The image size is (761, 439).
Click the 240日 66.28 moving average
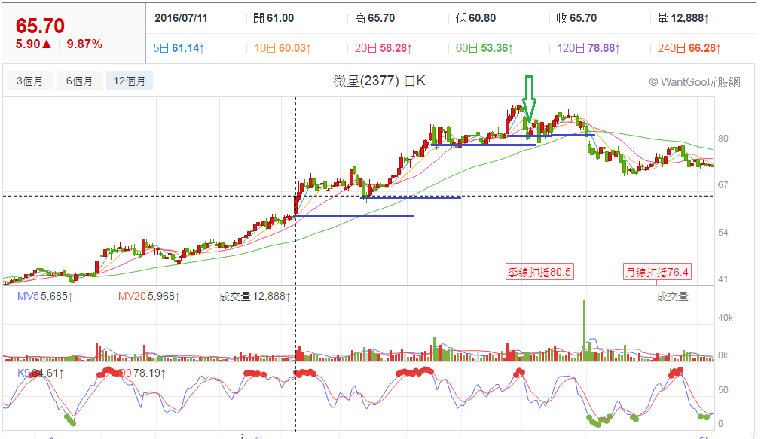click(x=689, y=48)
